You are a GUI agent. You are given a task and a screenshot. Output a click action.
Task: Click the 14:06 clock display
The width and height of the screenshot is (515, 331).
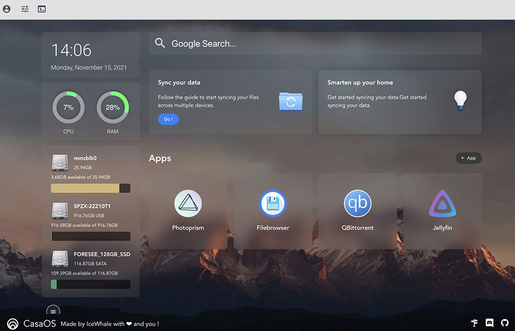72,50
